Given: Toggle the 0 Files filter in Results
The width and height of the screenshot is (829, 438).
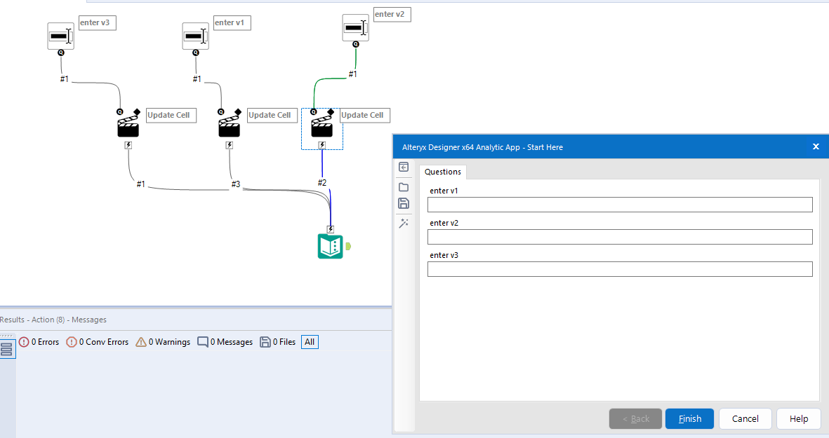Looking at the screenshot, I should (277, 342).
